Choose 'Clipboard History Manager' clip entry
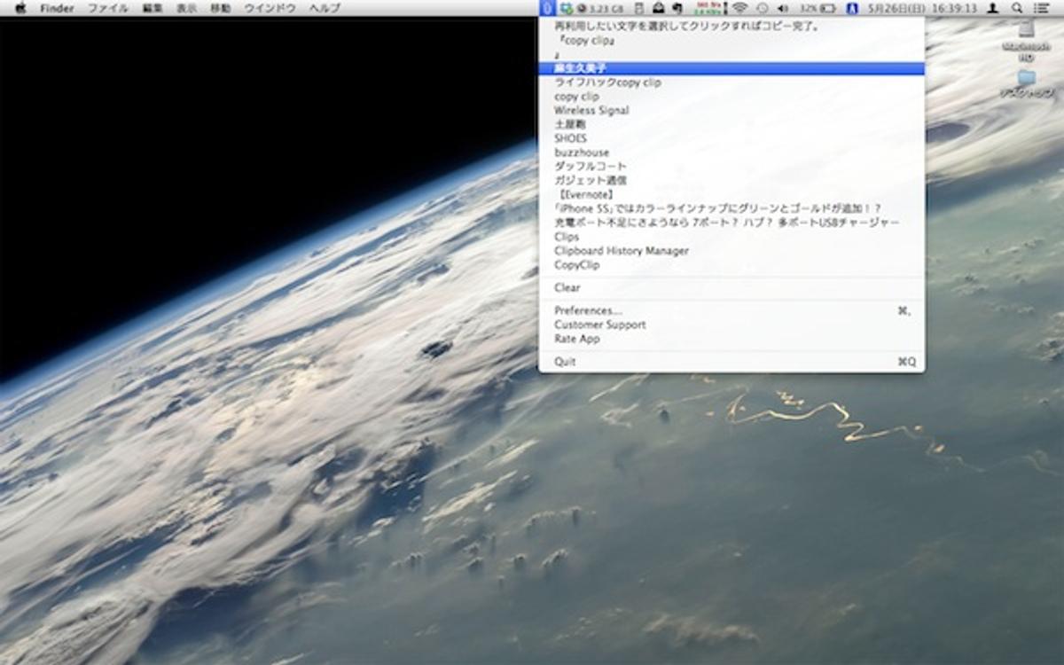The width and height of the screenshot is (1064, 665). coord(621,251)
